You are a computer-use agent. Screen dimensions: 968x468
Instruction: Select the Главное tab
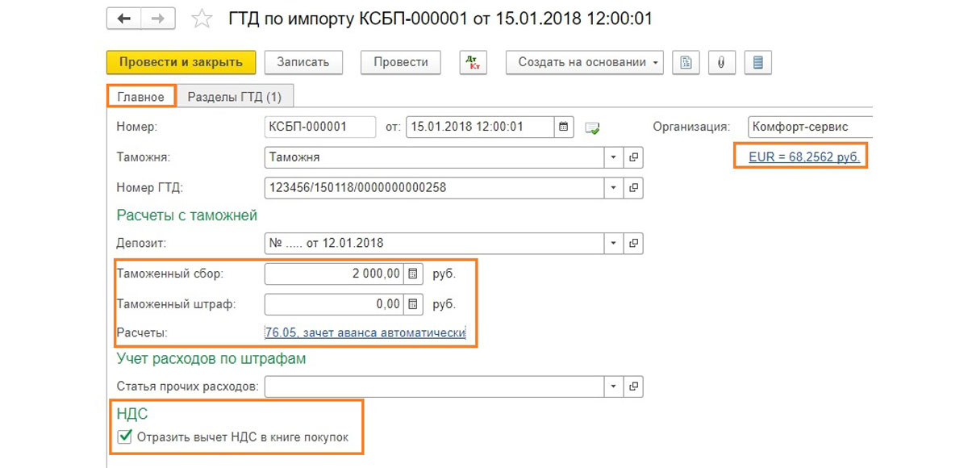pos(141,97)
